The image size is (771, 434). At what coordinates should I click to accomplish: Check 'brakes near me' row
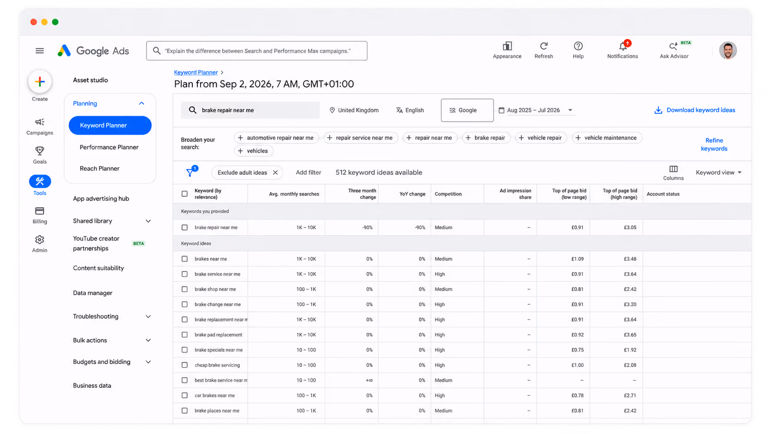coord(184,259)
